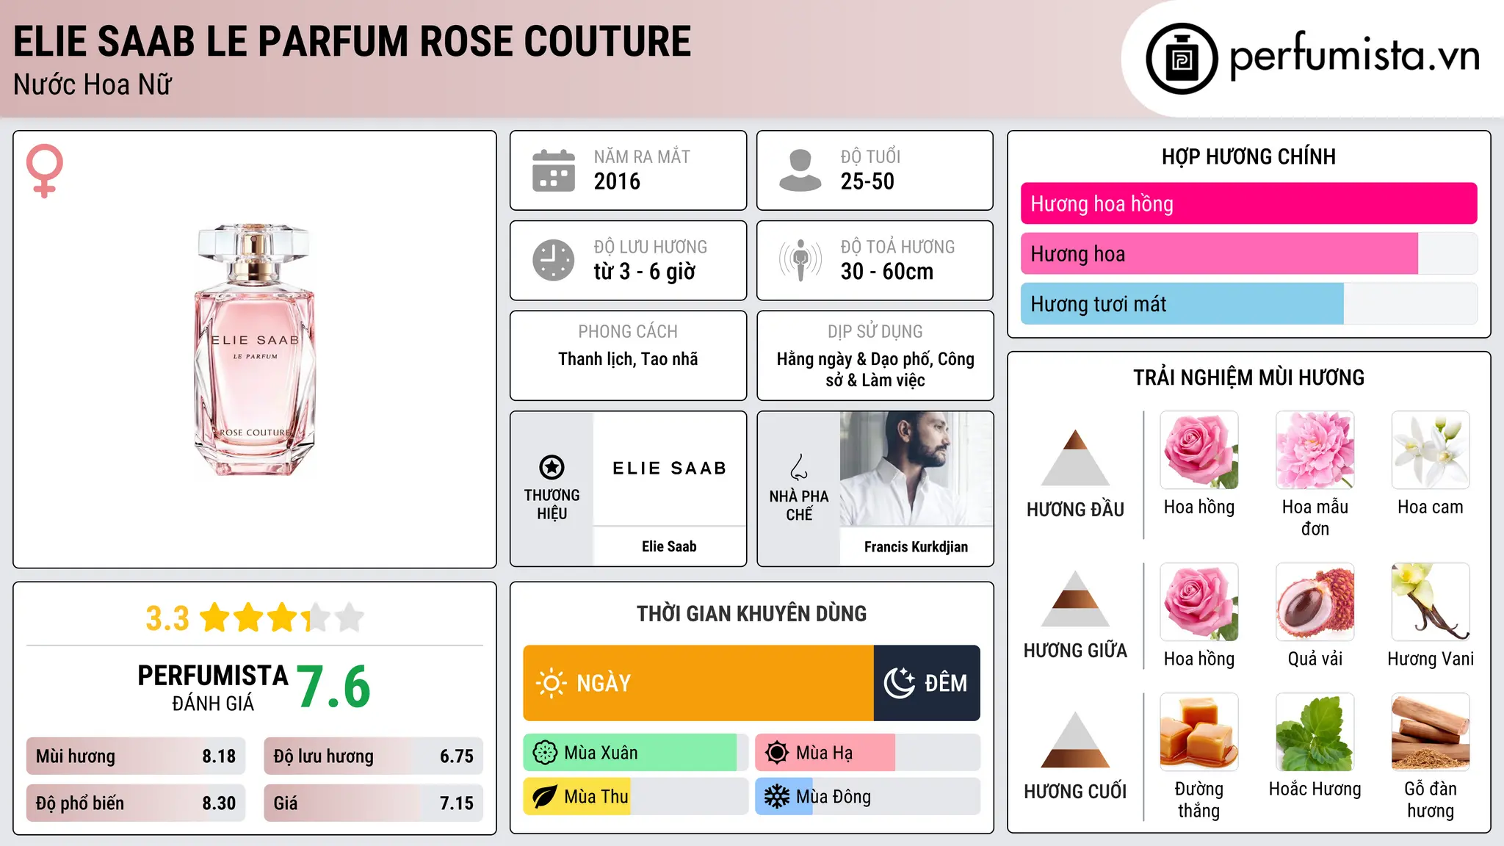This screenshot has height=846, width=1504.
Task: Click the person icon beside Độ tuổi
Action: [x=800, y=170]
